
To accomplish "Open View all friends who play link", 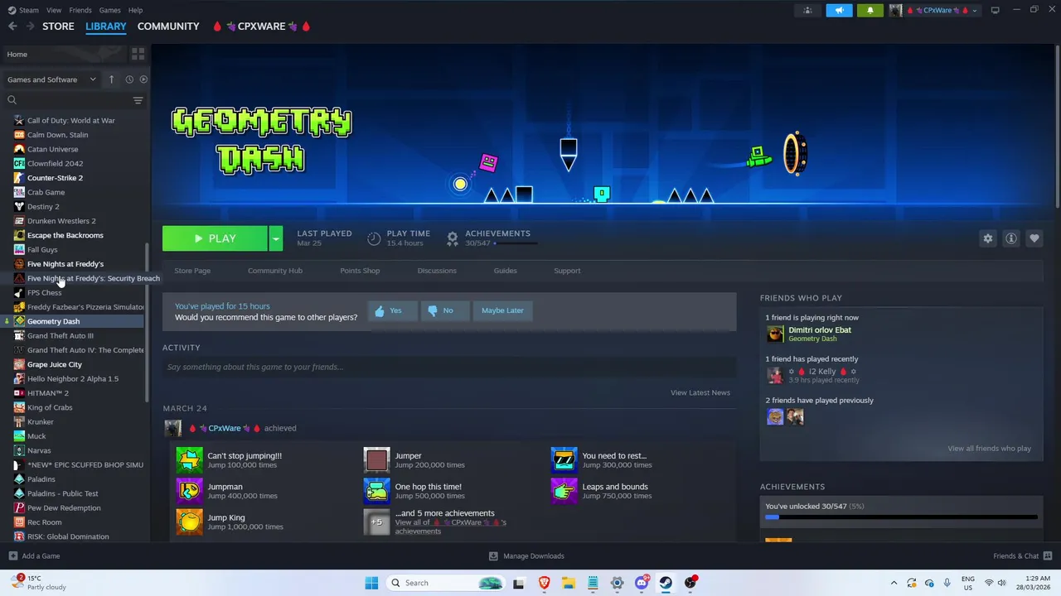I will coord(989,449).
